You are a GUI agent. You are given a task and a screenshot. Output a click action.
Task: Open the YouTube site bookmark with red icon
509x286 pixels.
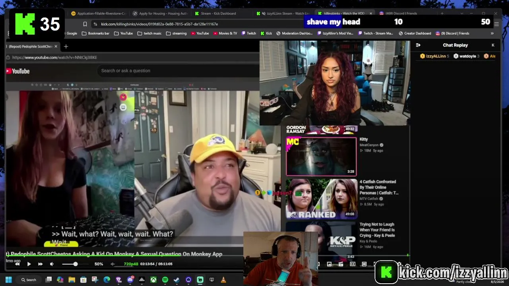(200, 33)
